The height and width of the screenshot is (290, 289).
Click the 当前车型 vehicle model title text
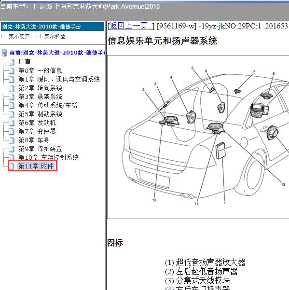(x=80, y=7)
